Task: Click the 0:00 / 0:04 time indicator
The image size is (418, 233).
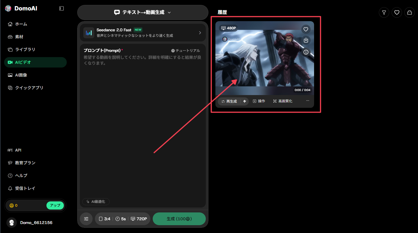Action: point(302,90)
